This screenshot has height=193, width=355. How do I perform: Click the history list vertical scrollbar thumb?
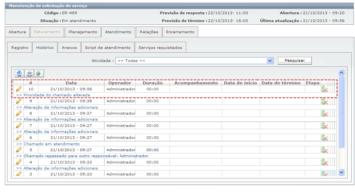point(342,112)
